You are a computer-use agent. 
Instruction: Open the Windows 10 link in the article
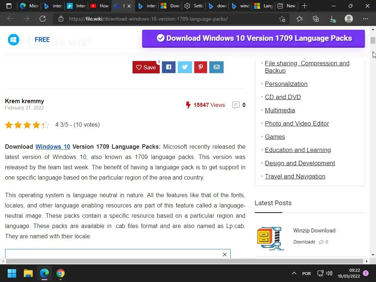pyautogui.click(x=53, y=147)
